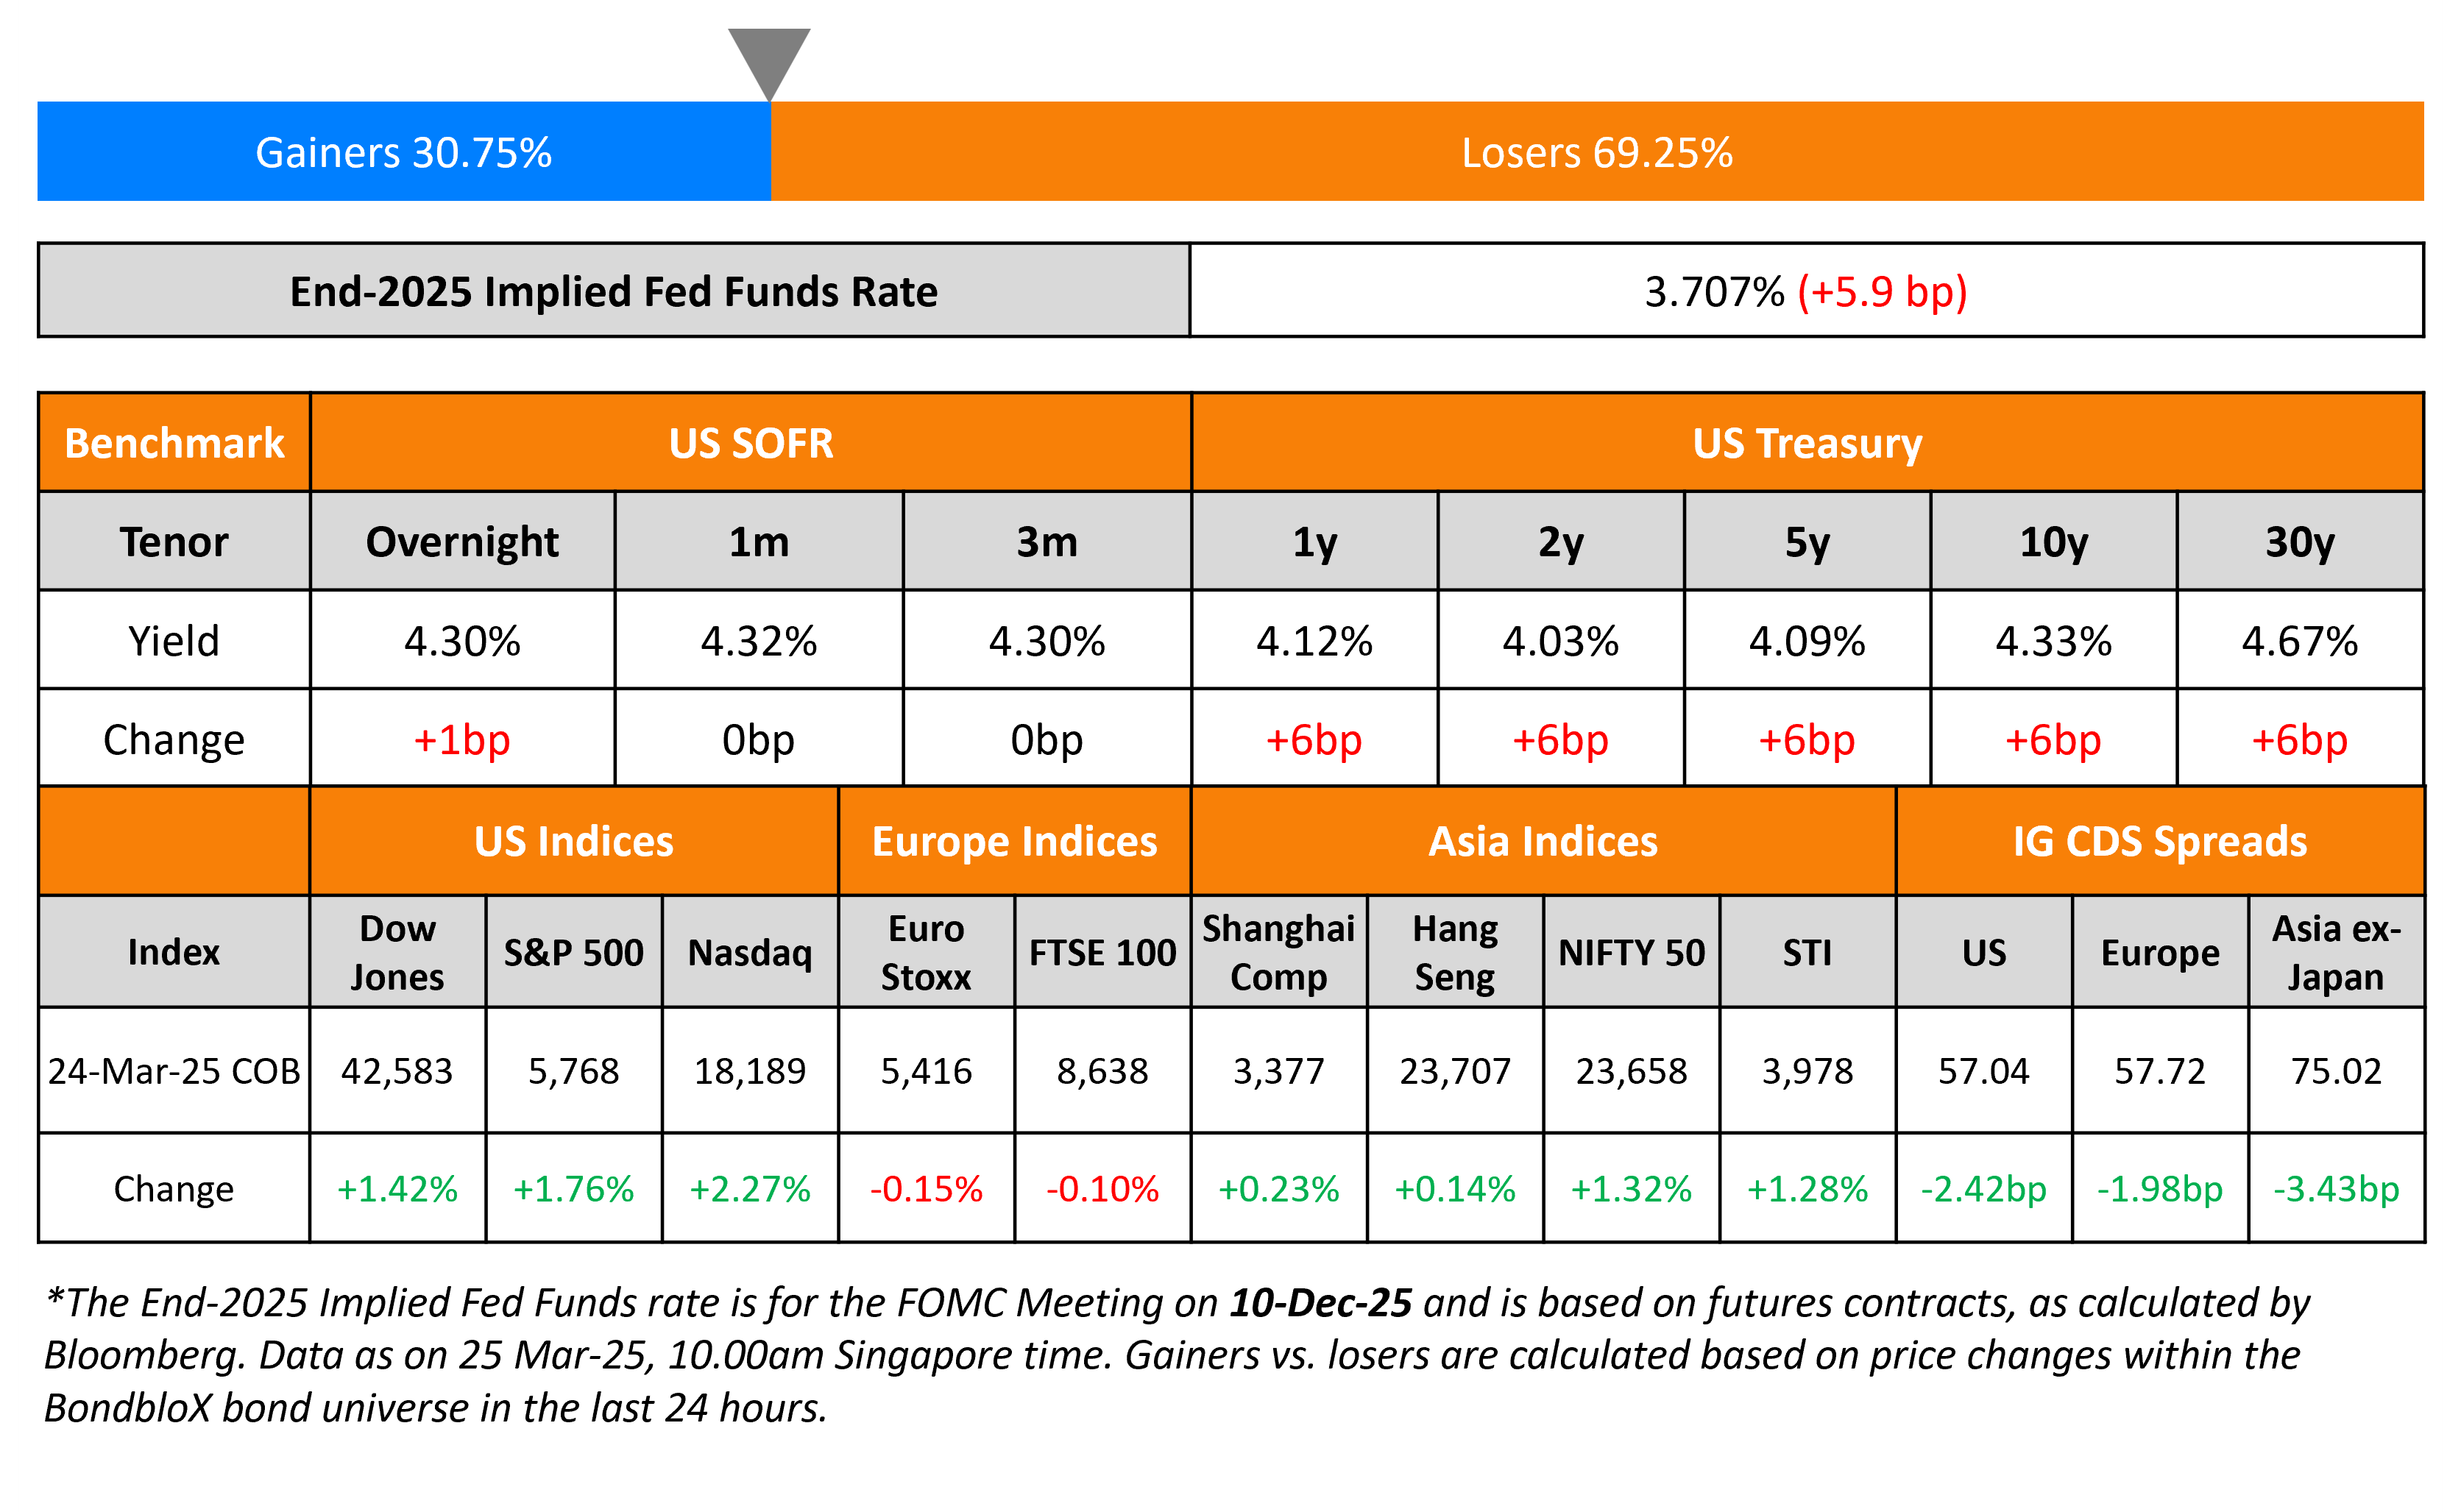Image resolution: width=2461 pixels, height=1512 pixels.
Task: Select the 24-Mar-25 COB row label
Action: click(174, 1071)
